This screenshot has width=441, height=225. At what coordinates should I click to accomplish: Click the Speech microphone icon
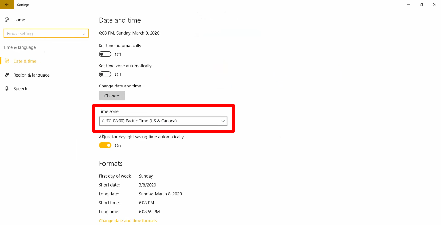tap(7, 88)
